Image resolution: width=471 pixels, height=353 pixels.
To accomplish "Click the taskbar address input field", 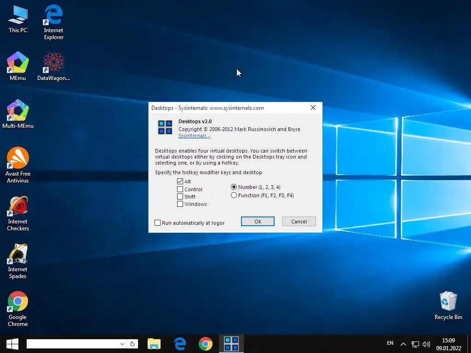I will 73,344.
